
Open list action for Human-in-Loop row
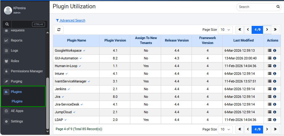tap(270, 66)
